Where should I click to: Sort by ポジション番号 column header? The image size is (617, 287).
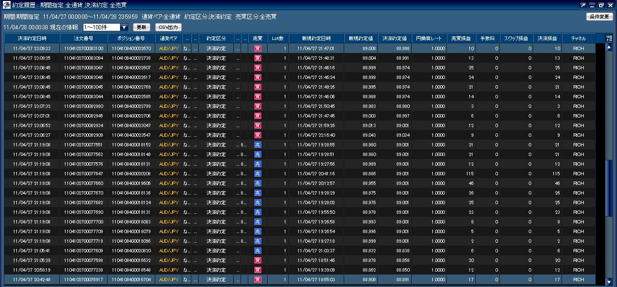tap(131, 38)
